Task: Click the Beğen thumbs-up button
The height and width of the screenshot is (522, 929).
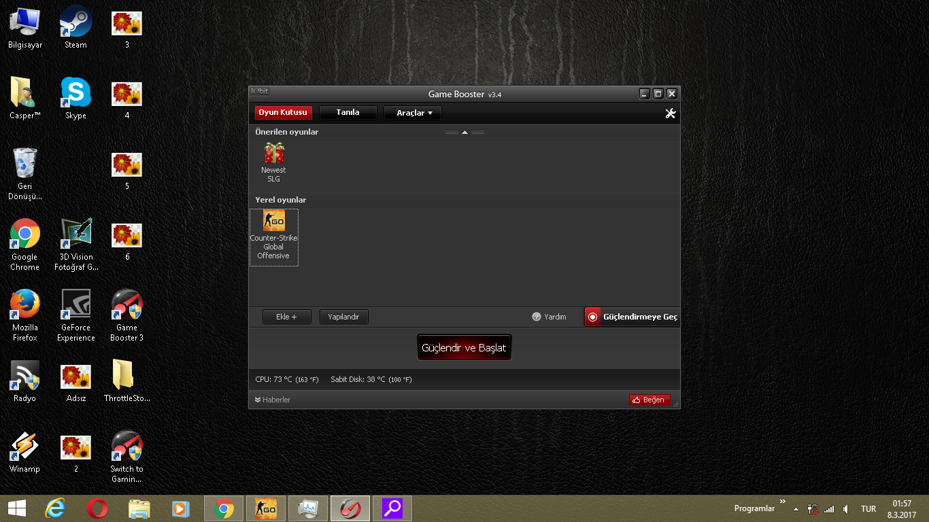Action: click(649, 400)
